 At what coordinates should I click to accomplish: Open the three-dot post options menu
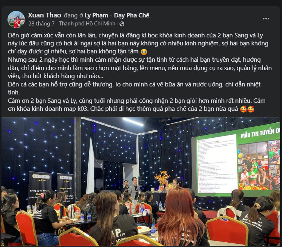coord(266,19)
